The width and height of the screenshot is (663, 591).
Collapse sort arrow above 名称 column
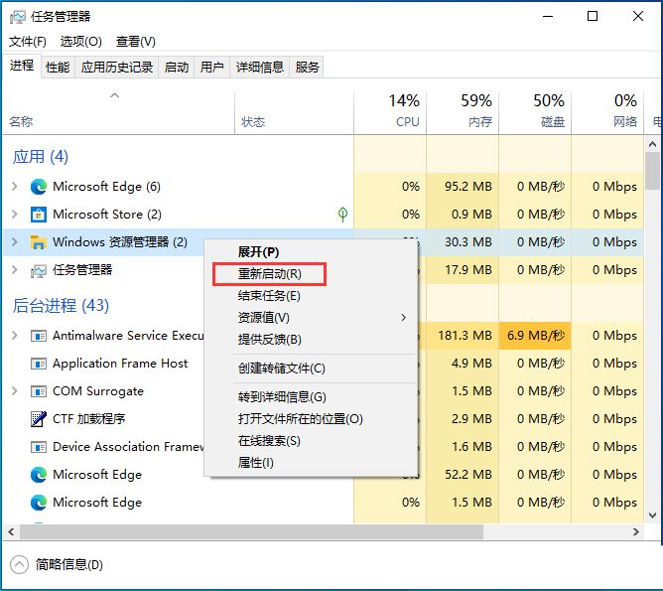click(114, 95)
